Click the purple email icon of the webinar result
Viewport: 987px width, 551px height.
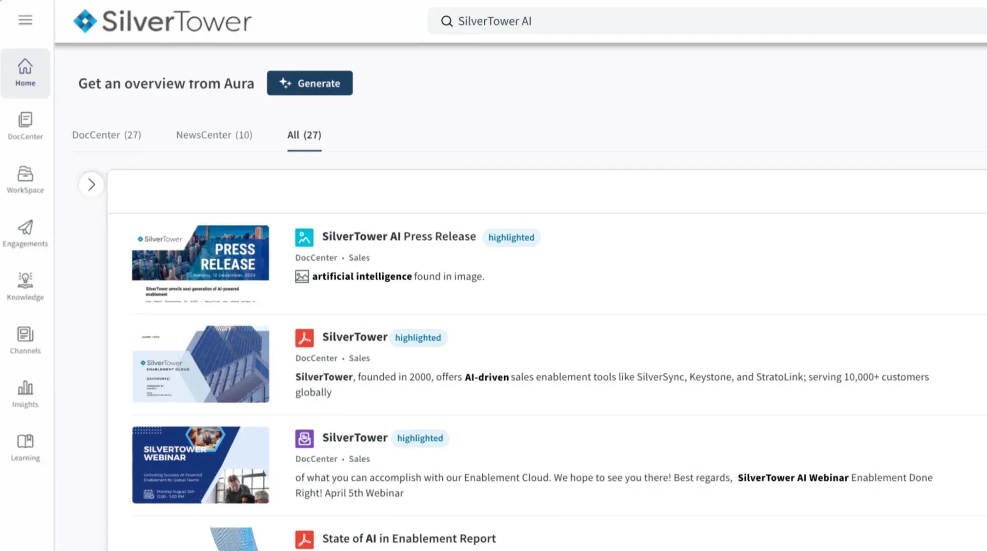(x=304, y=438)
